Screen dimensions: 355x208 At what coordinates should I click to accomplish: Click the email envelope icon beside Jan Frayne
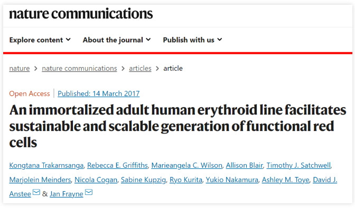click(x=89, y=192)
